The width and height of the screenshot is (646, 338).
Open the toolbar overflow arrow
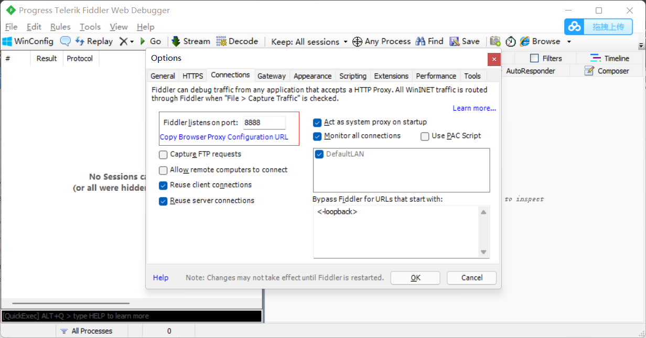[641, 46]
